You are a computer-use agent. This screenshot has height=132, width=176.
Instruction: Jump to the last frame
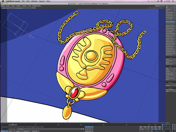pyautogui.click(x=159, y=127)
